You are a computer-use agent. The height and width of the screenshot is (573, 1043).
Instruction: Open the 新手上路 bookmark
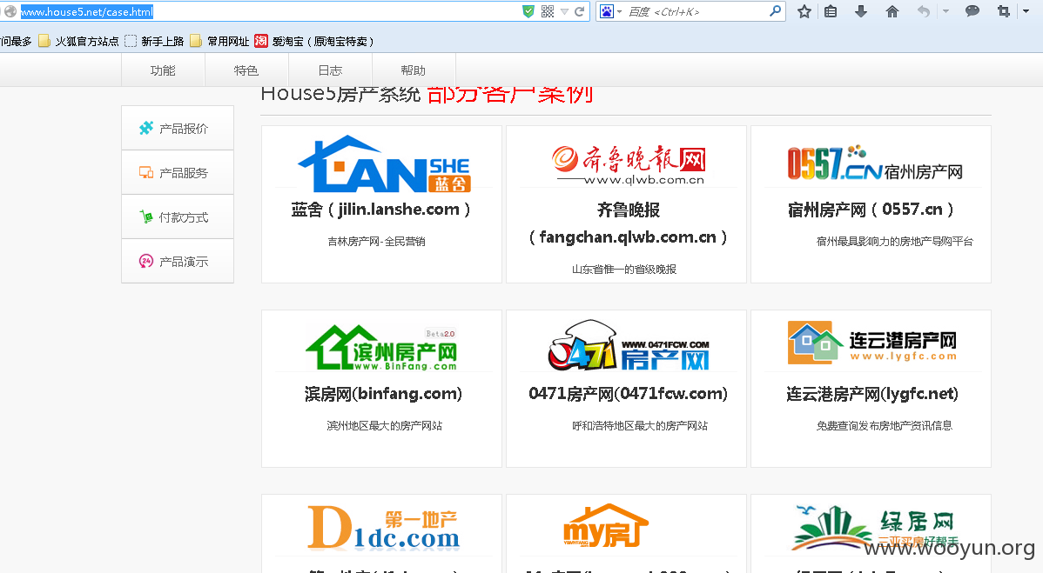[154, 41]
